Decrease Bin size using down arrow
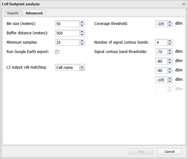The height and width of the screenshot is (159, 188). pos(82,25)
